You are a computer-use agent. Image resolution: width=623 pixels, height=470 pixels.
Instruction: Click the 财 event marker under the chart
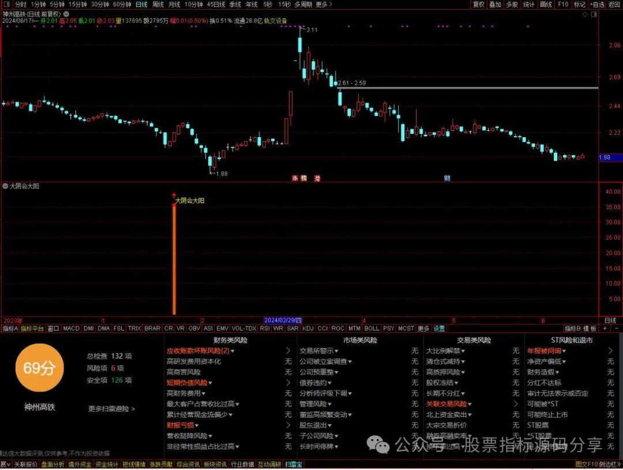(448, 178)
